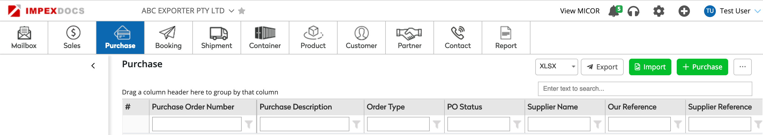Switch to the Sales tab
This screenshot has width=763, height=135.
click(72, 37)
